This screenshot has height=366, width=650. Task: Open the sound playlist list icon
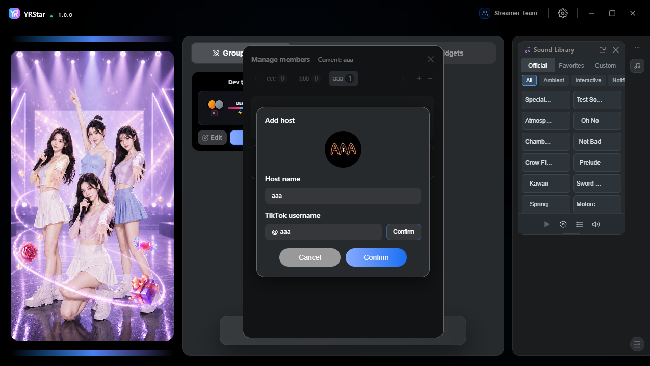579,224
